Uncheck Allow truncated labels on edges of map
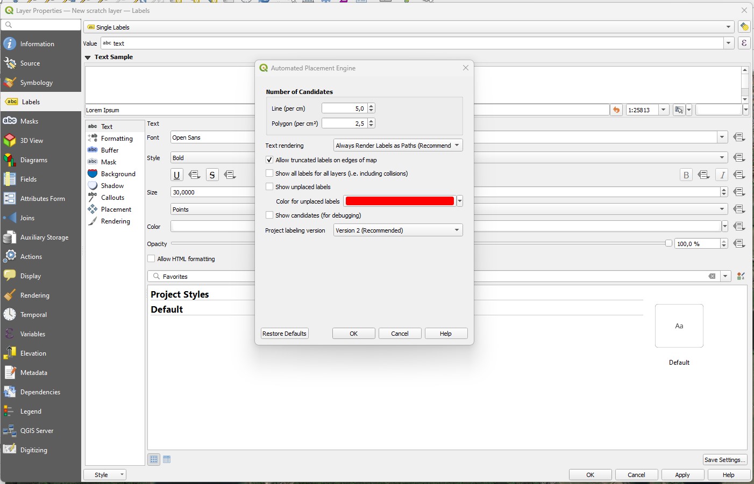This screenshot has width=754, height=484. click(x=269, y=160)
